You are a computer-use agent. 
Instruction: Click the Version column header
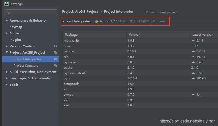point(158,35)
